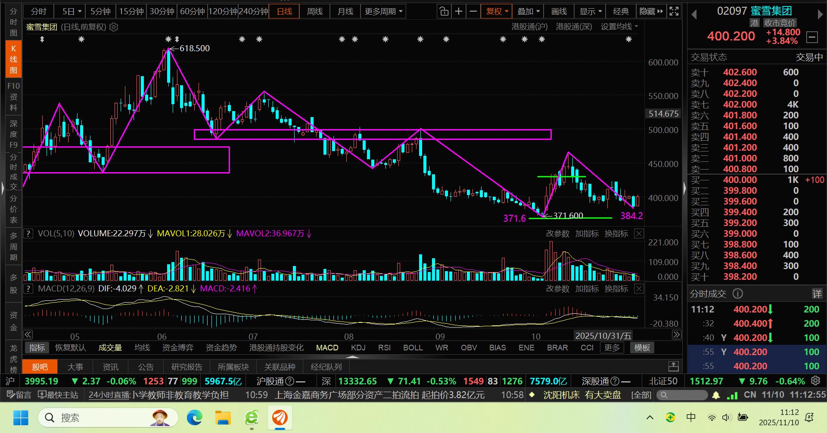Image resolution: width=827 pixels, height=433 pixels.
Task: Show hidden system tray icons
Action: pyautogui.click(x=650, y=418)
